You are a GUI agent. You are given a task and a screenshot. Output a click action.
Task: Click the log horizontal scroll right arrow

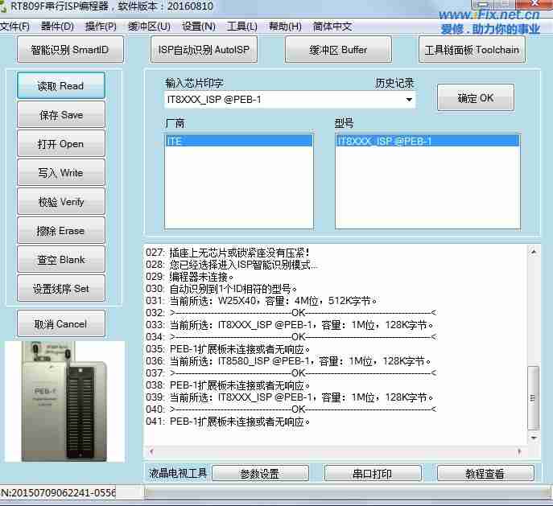[519, 451]
